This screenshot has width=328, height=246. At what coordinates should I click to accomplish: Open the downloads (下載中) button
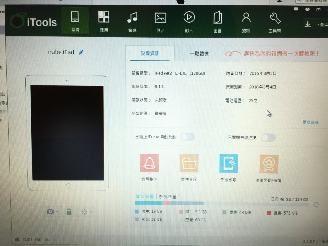coord(316,25)
